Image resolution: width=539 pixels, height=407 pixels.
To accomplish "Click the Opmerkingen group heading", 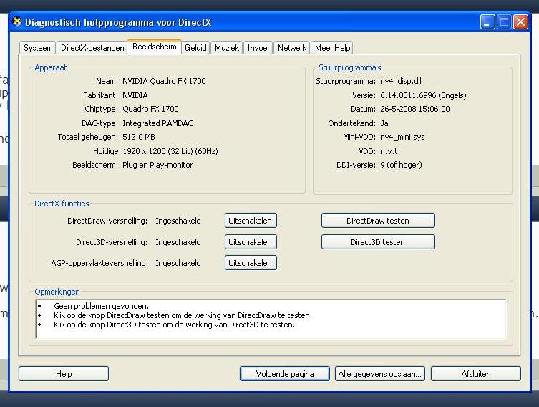I will (57, 292).
